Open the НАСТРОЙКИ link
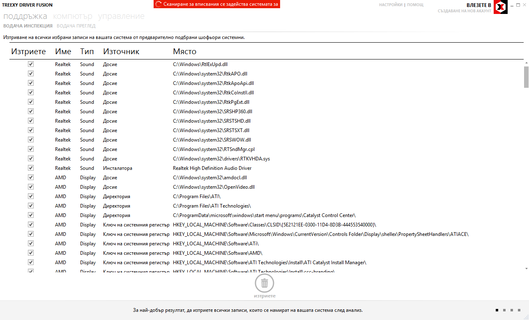Viewport: 529px width, 320px height. (x=391, y=5)
